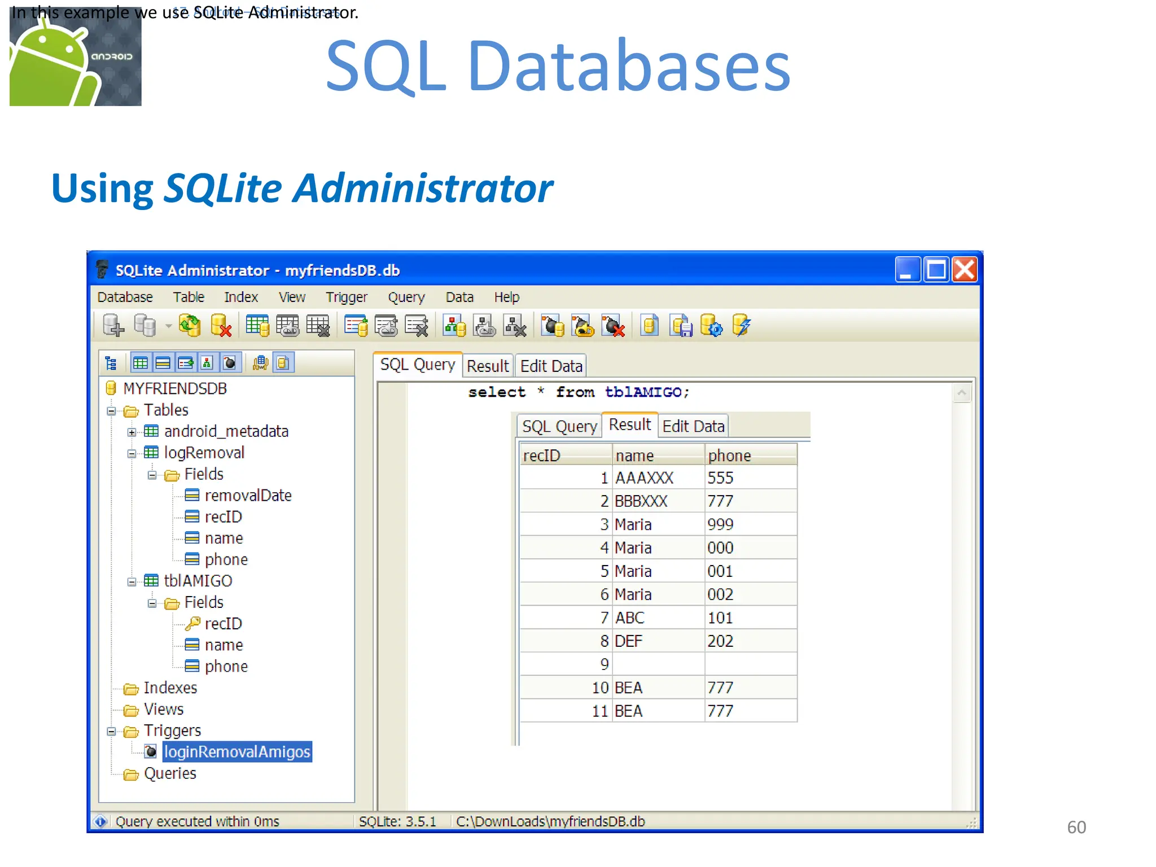Open the Query menu

click(x=406, y=297)
